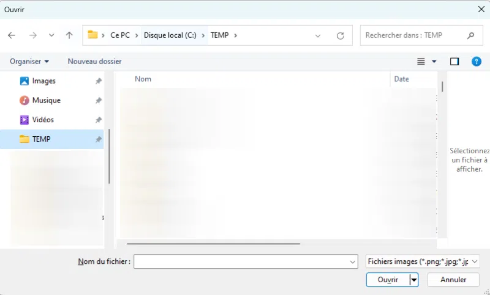Select 'Ce PC' in breadcrumb path
The height and width of the screenshot is (295, 490).
(x=120, y=35)
